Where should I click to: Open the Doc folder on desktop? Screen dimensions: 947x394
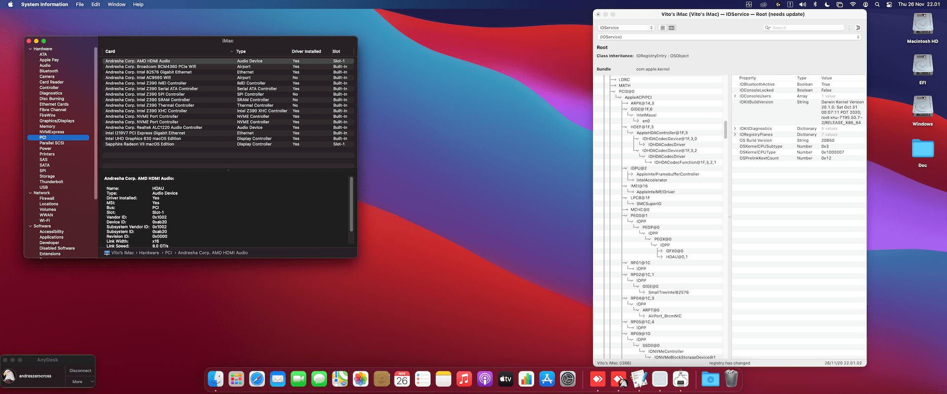[x=922, y=148]
